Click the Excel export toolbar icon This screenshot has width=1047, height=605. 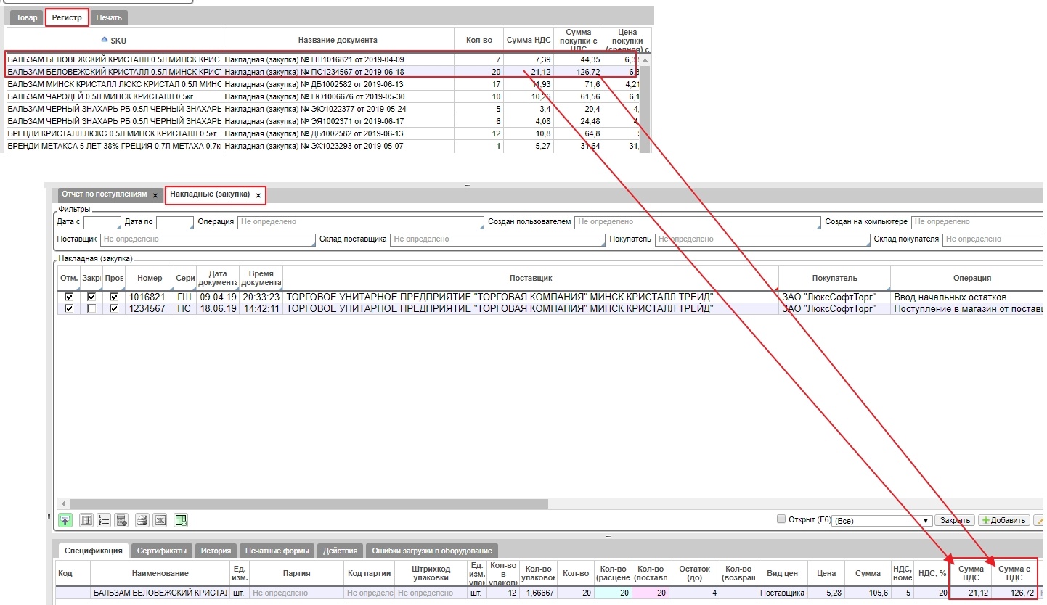160,520
